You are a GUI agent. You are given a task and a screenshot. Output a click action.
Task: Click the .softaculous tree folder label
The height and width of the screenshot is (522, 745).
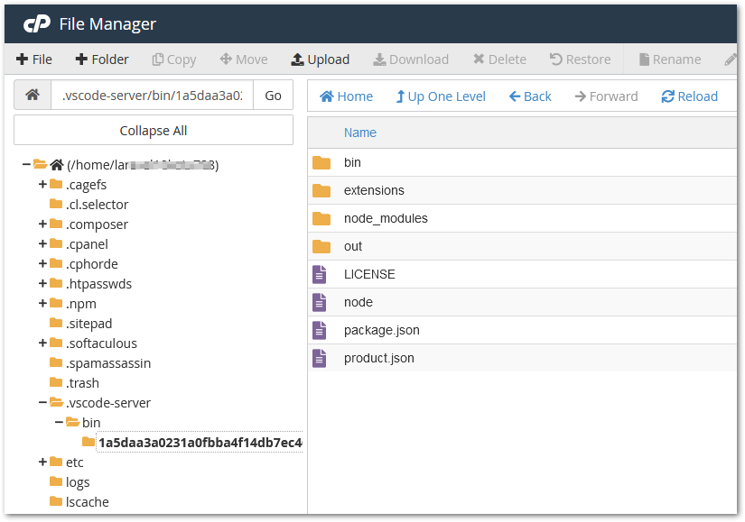coord(101,343)
